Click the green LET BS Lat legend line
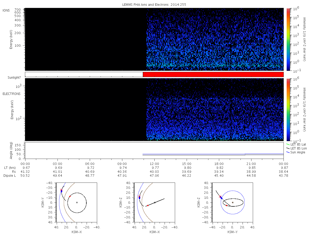The width and height of the screenshot is (315, 236). click(288, 144)
